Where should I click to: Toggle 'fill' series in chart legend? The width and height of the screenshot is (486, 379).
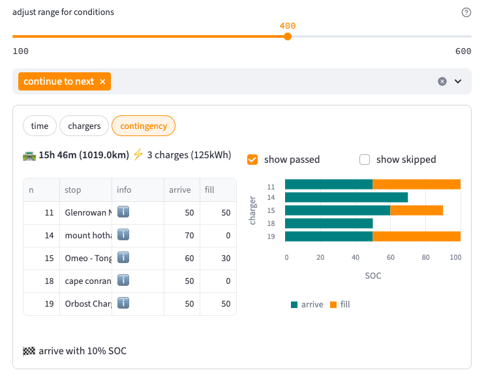tap(340, 304)
